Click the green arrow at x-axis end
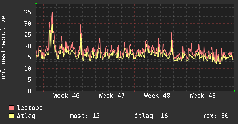Image resolution: width=238 pixels, height=124 pixels. pyautogui.click(x=235, y=91)
